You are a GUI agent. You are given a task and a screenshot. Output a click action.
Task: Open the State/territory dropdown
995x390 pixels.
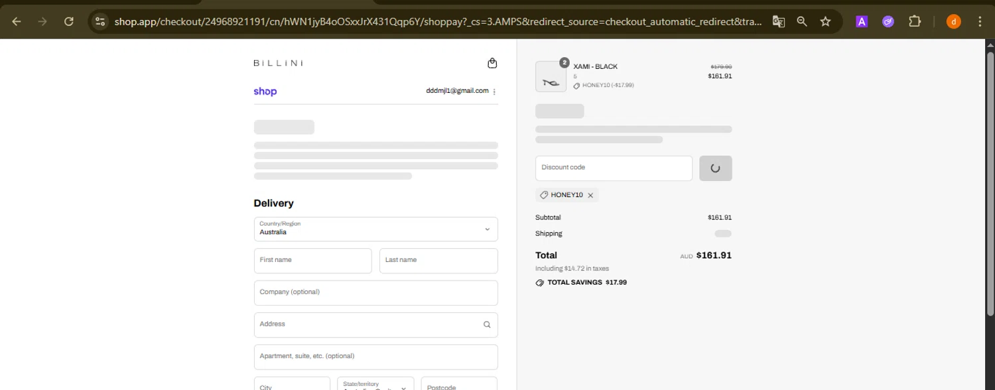pos(375,383)
